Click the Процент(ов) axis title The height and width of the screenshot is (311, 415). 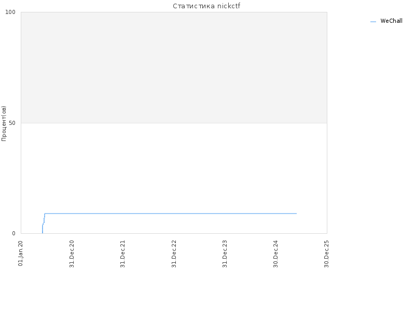pyautogui.click(x=4, y=123)
